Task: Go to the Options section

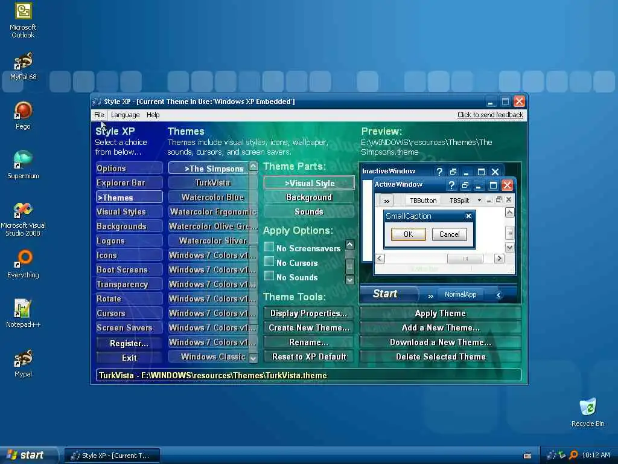Action: pos(129,168)
